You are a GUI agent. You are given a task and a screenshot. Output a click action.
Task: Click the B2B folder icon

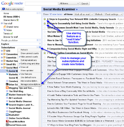pyautogui.click(x=4, y=51)
